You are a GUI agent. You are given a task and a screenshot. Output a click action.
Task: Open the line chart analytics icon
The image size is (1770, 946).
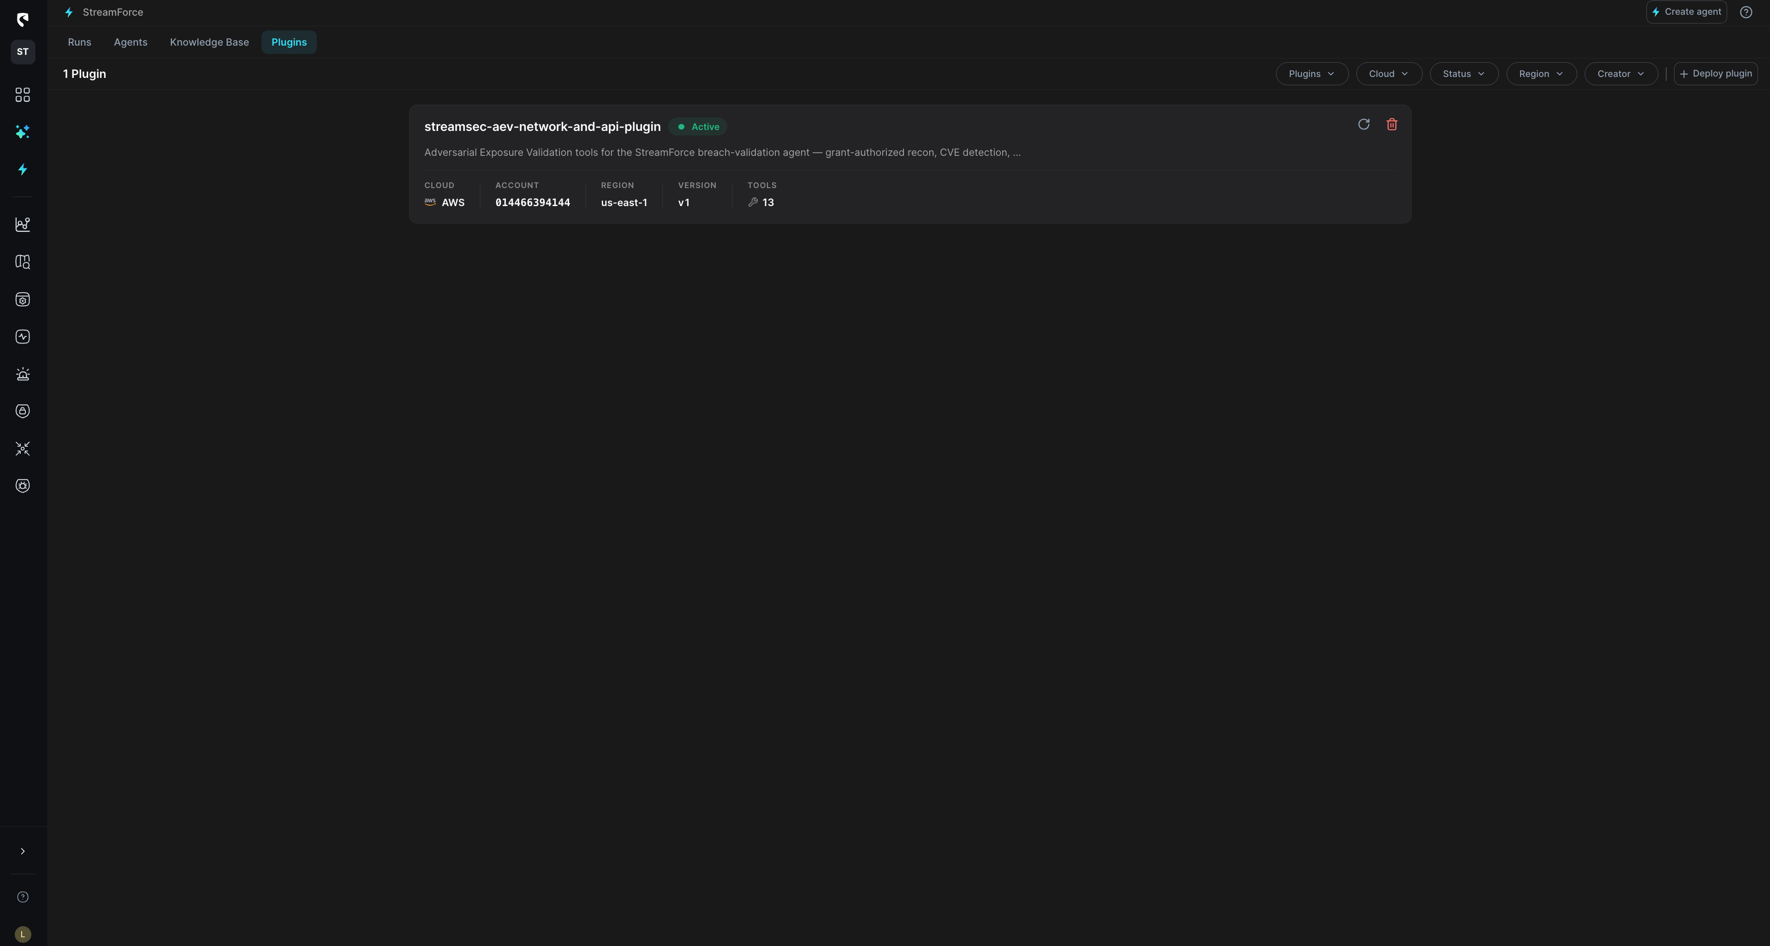point(23,225)
